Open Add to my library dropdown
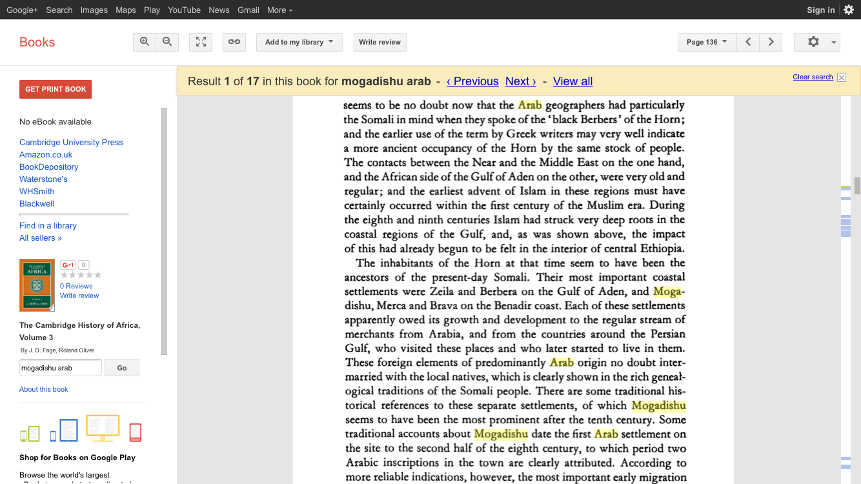 (x=299, y=42)
